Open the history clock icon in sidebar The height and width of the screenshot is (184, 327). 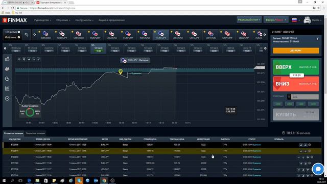pos(7,79)
